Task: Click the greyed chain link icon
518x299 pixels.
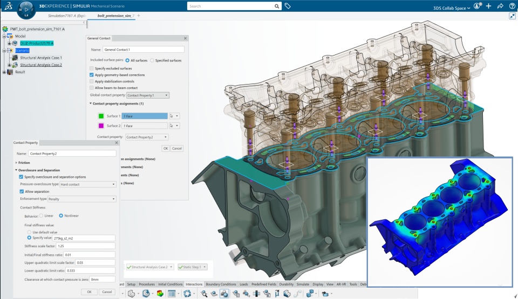Action: [x=298, y=294]
